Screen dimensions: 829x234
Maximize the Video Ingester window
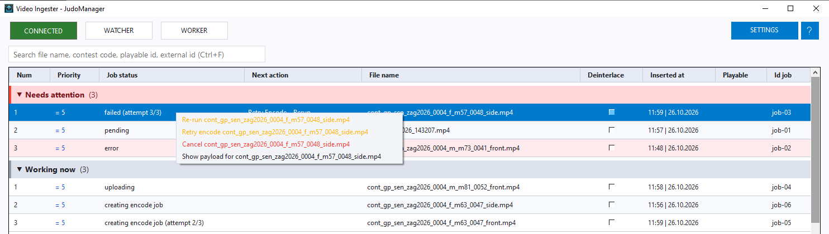click(790, 8)
